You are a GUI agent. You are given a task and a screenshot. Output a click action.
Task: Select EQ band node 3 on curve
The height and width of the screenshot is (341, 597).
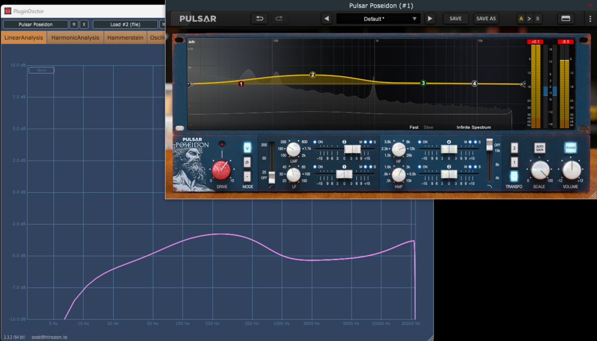pos(423,83)
